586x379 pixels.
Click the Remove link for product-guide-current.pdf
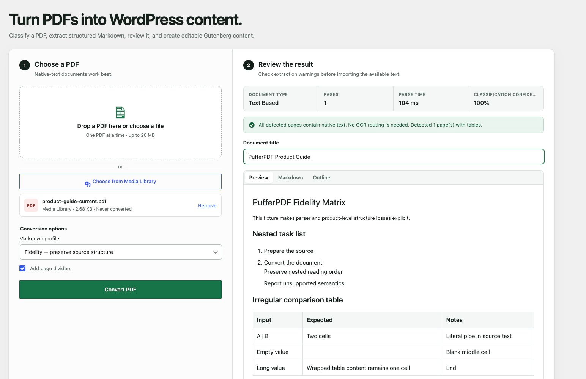(207, 205)
